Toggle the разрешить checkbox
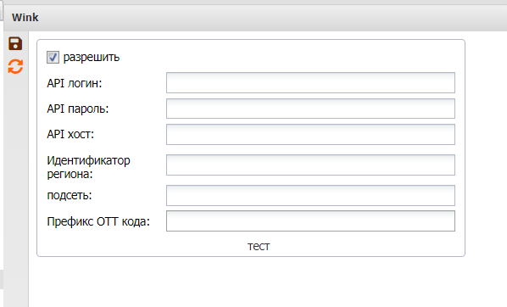The width and height of the screenshot is (507, 307). coord(53,58)
